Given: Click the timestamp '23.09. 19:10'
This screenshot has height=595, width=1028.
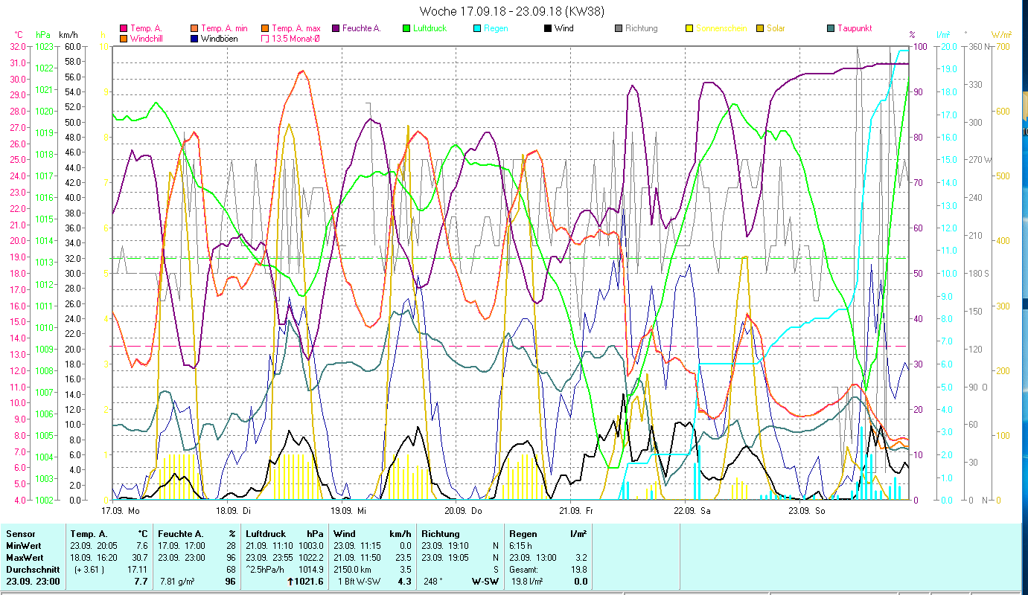Looking at the screenshot, I should click(446, 546).
